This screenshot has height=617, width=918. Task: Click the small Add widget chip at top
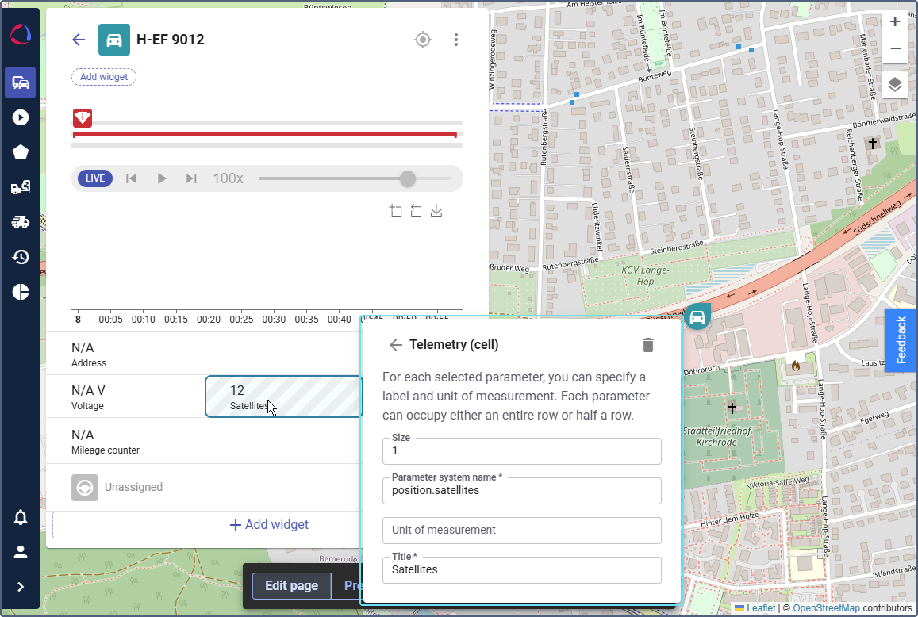tap(104, 77)
